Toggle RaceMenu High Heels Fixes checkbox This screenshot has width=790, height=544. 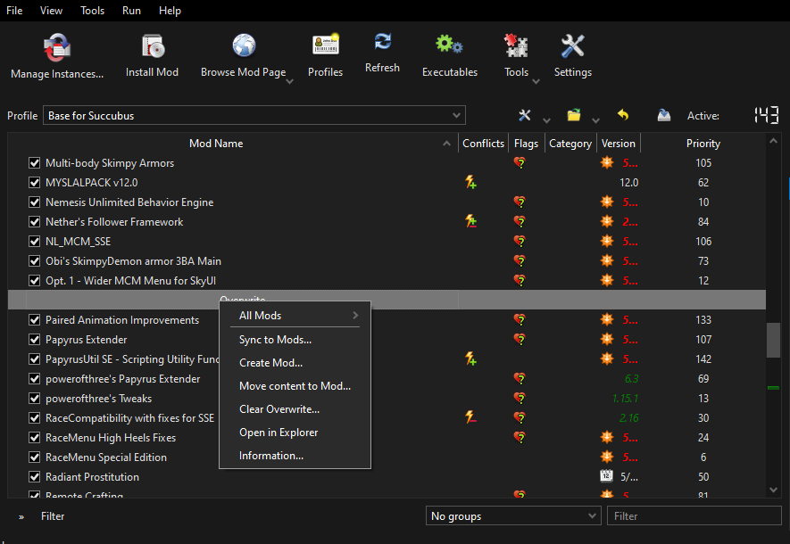(34, 438)
